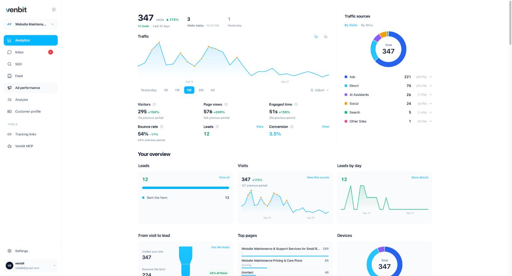The height and width of the screenshot is (276, 512).
Task: Switch traffic chart to bar view
Action: coord(326,36)
